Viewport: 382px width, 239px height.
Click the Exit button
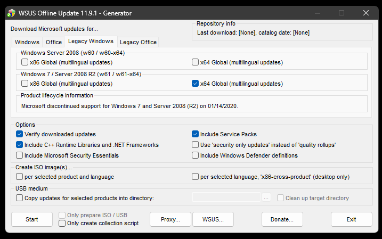[351, 219]
